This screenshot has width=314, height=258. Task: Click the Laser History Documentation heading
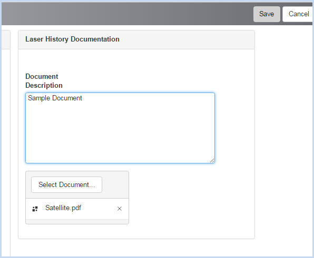click(x=72, y=39)
